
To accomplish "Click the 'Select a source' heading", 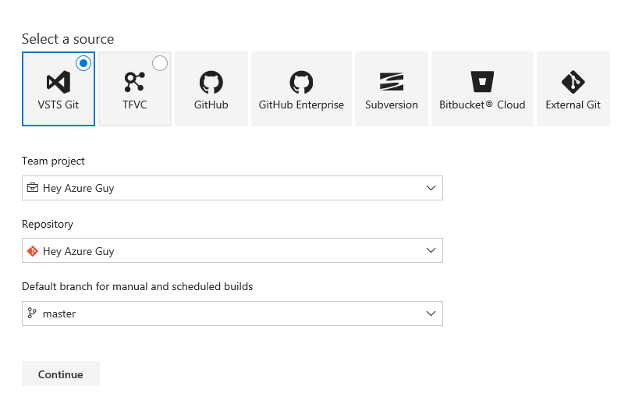I will (68, 39).
